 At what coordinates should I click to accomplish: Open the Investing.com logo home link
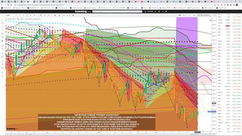pyautogui.click(x=83, y=11)
